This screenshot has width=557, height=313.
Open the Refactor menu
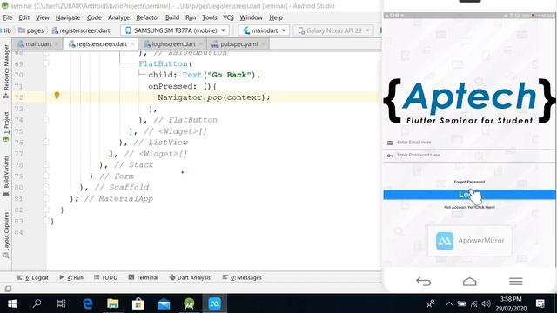(x=147, y=17)
